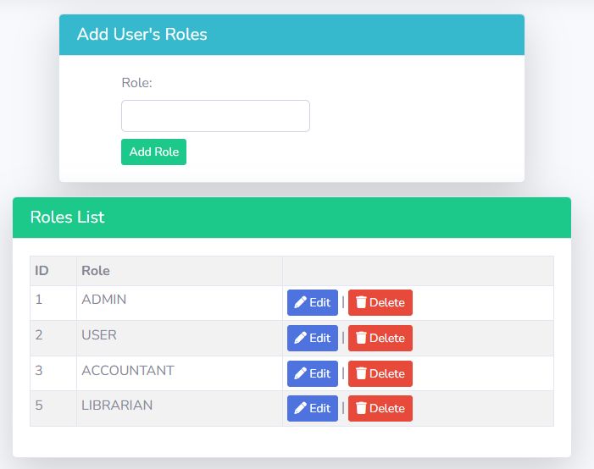594x469 pixels.
Task: Click the trash icon in ADMIN row
Action: (x=361, y=303)
